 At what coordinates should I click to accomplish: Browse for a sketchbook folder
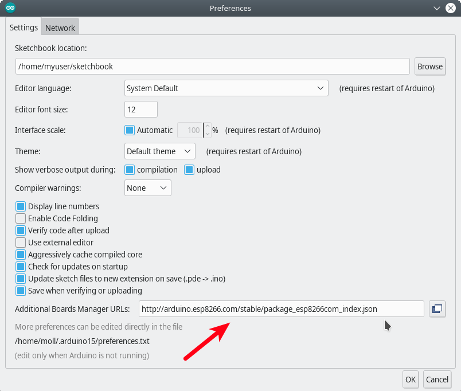point(430,67)
